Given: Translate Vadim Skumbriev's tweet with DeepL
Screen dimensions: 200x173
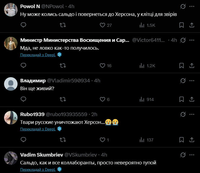Looking at the screenshot, I should [x=38, y=169].
